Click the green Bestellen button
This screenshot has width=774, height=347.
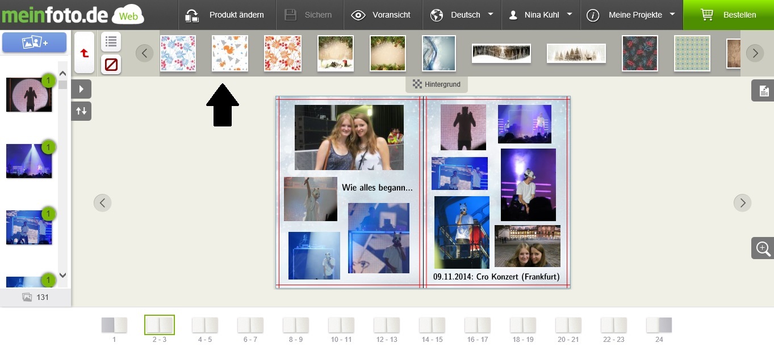point(729,15)
